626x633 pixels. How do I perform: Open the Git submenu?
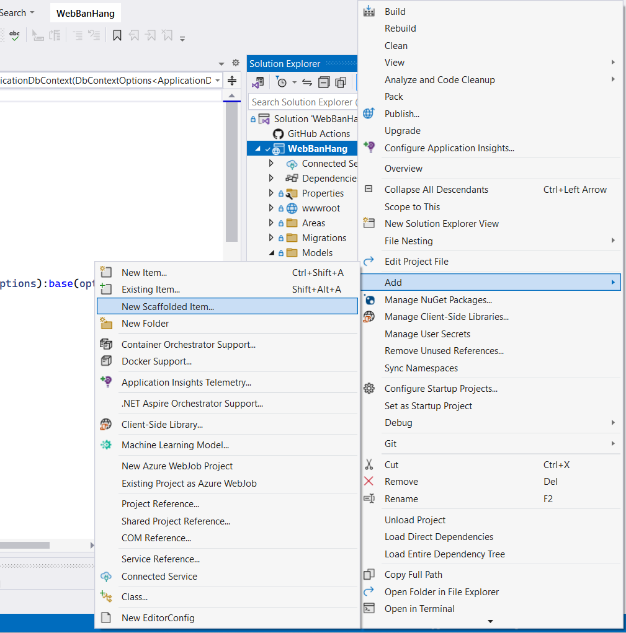(490, 444)
